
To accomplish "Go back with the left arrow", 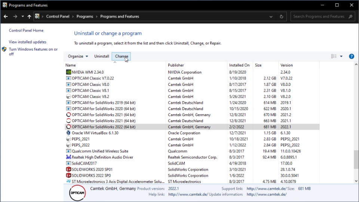I will point(6,16).
